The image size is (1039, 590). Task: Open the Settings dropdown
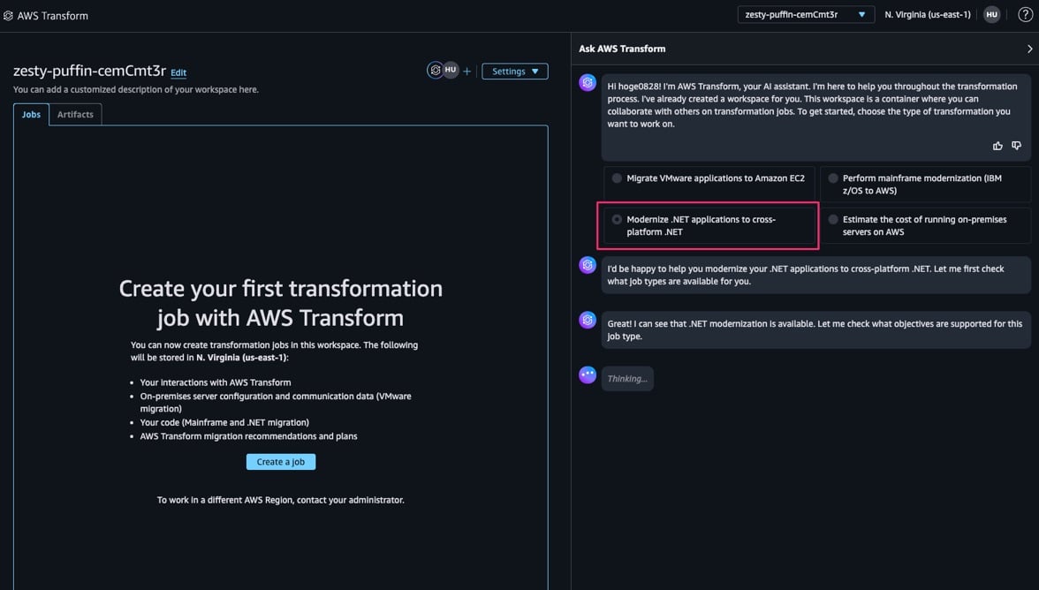point(515,72)
